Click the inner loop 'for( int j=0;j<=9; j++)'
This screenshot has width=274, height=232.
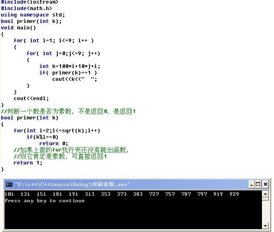63,53
